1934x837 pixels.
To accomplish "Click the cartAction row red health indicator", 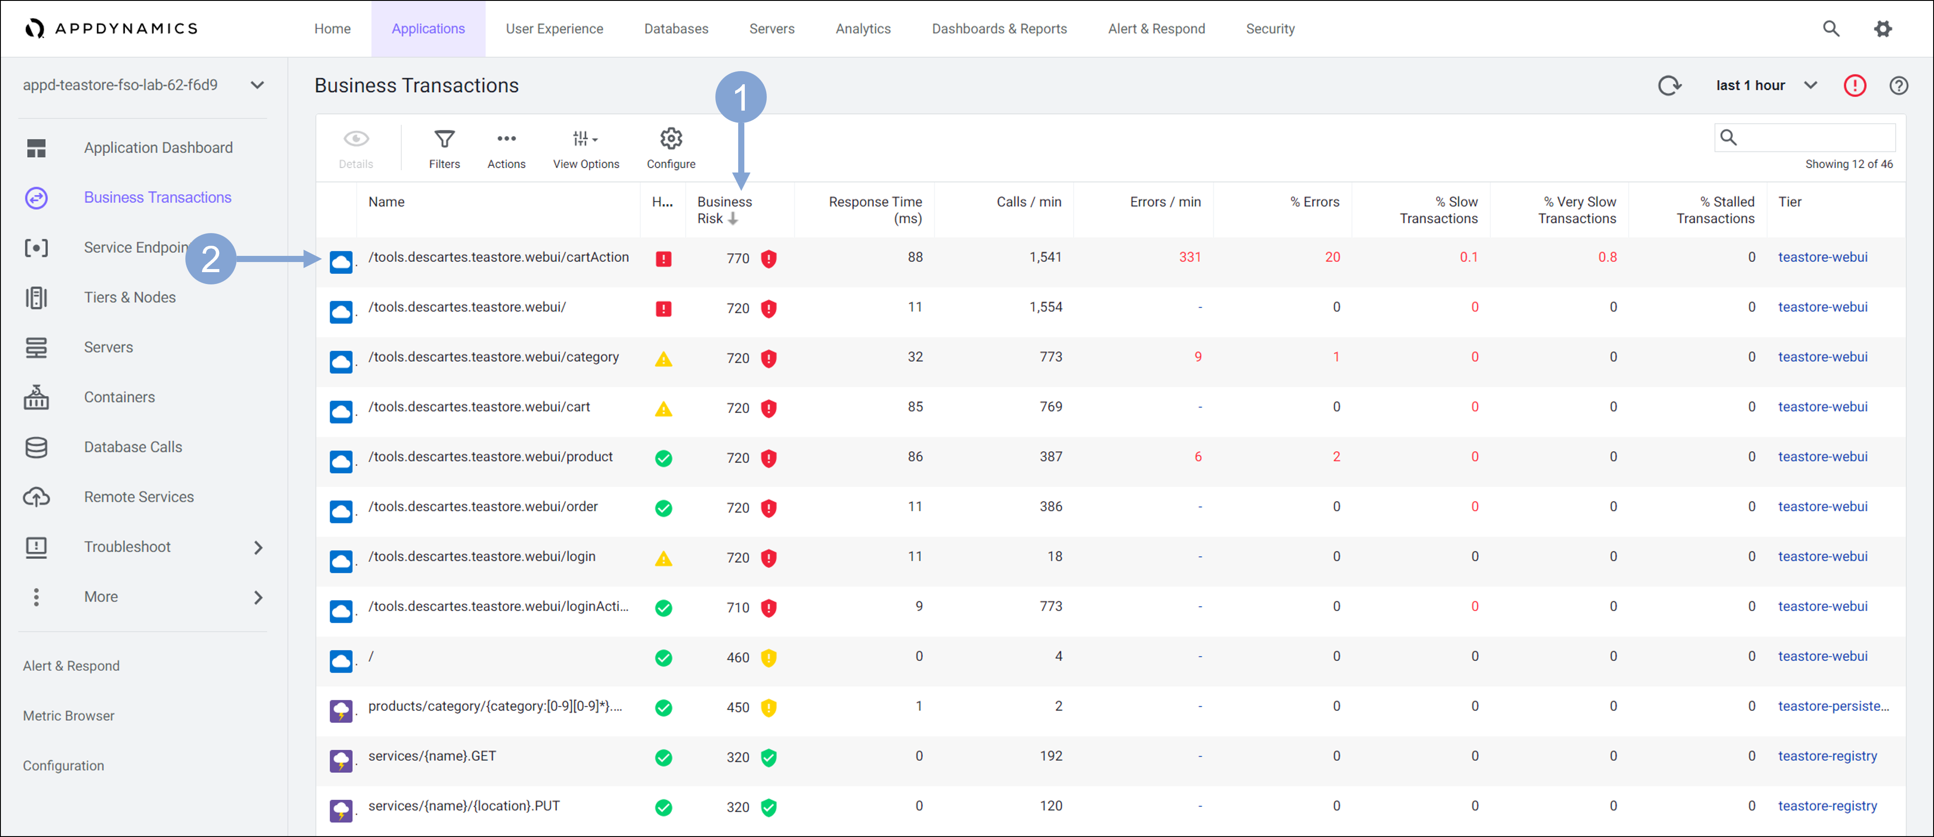I will pos(663,259).
